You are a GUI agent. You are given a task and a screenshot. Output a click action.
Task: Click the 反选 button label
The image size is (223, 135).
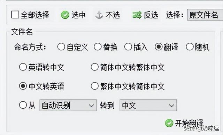(x=151, y=15)
